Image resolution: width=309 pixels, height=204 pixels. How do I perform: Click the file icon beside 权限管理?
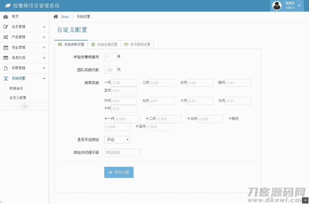click(6, 68)
